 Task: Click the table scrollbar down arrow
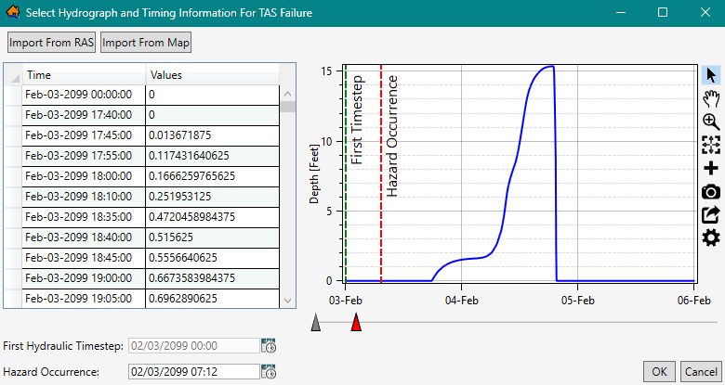pos(287,301)
